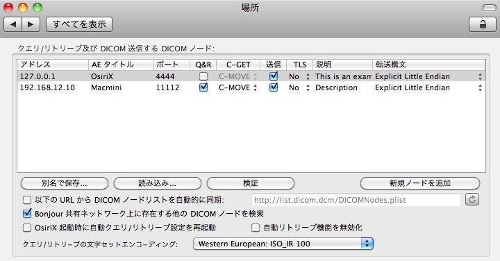The width and height of the screenshot is (500, 261).
Task: Go back with the left arrow button
Action: click(x=12, y=24)
